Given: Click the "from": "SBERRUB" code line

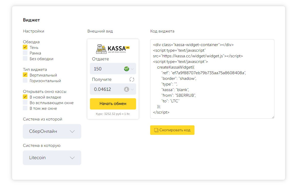Looking at the screenshot, I should 178,95.
